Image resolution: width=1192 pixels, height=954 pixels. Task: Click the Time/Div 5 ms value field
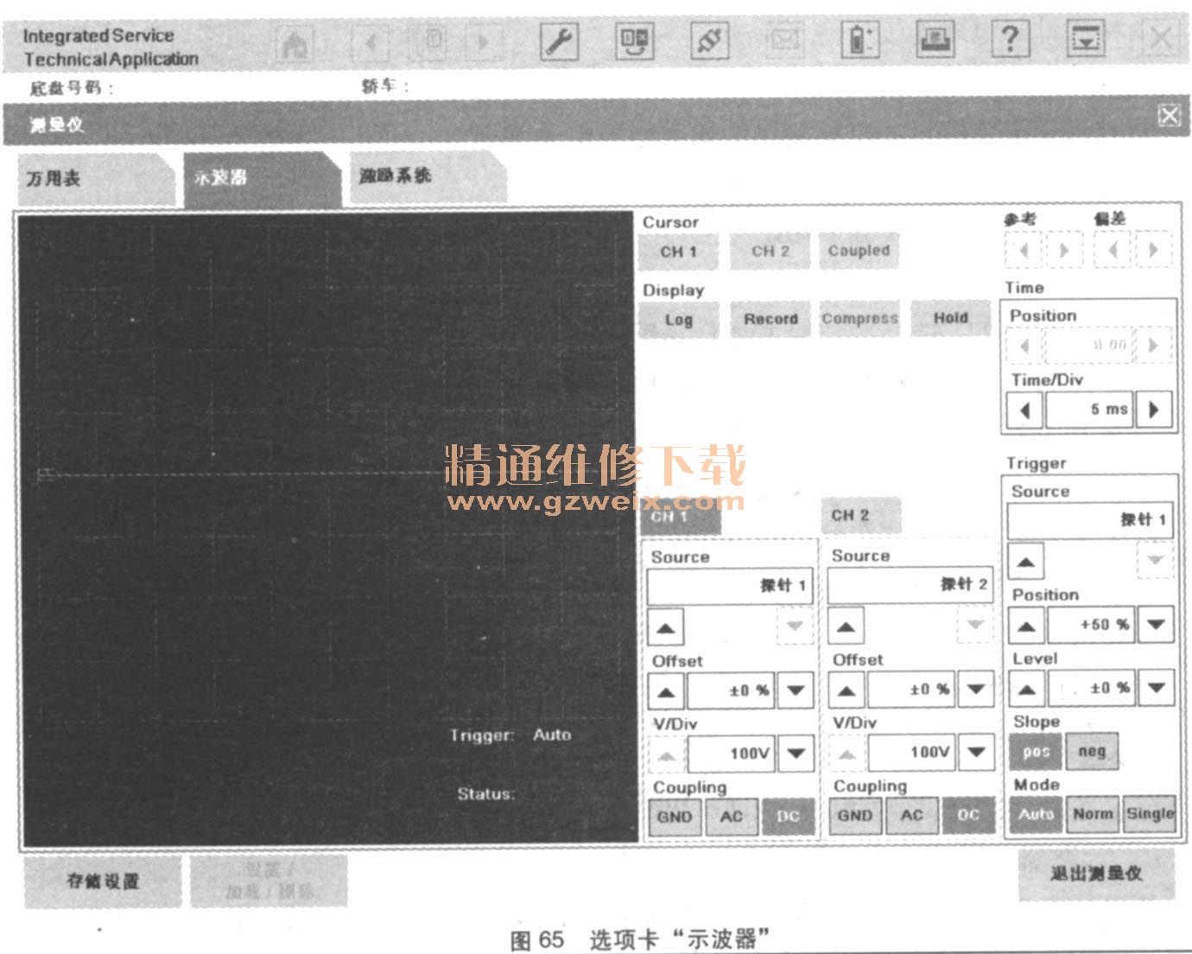click(1089, 410)
